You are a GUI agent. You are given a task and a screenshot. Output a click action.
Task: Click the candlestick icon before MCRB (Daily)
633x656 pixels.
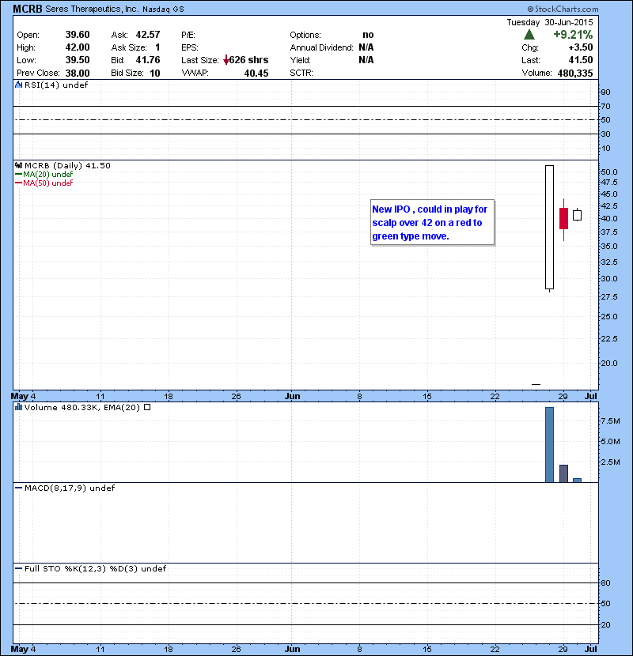click(18, 165)
